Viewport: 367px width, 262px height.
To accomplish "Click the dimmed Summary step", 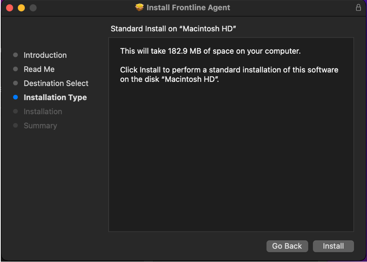I will (x=40, y=126).
